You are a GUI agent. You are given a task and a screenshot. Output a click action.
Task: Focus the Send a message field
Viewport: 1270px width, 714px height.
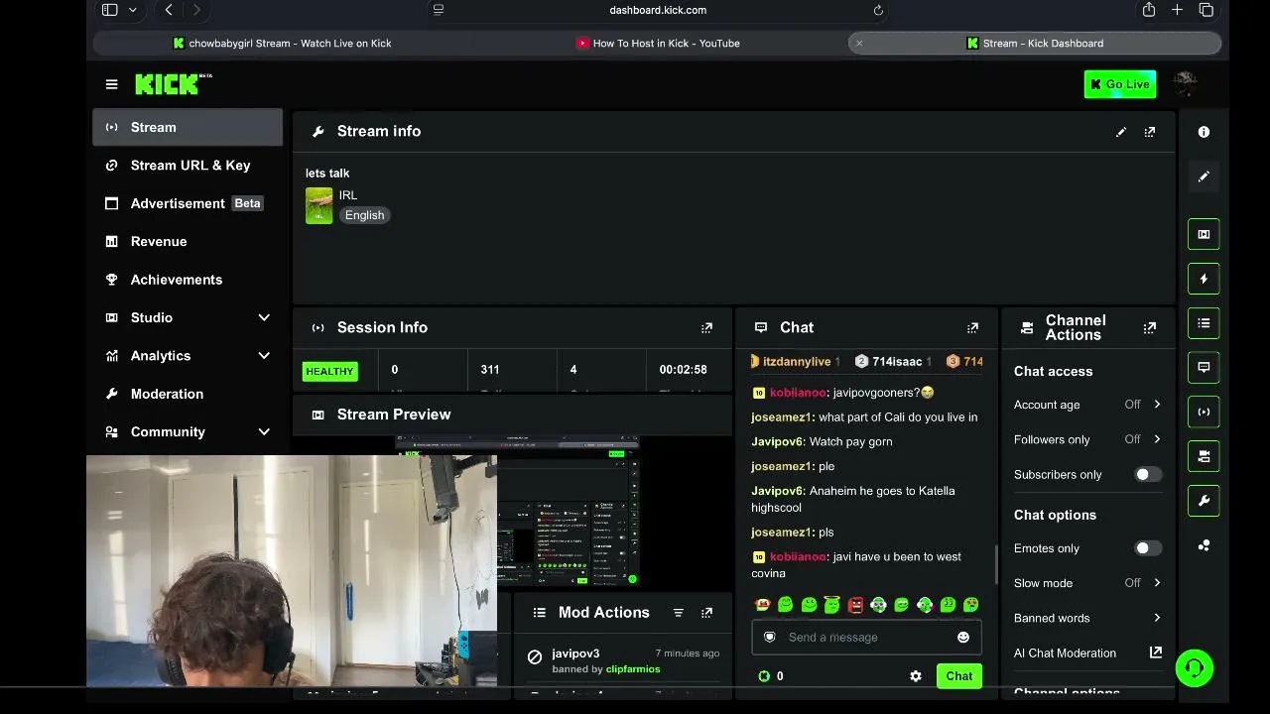click(x=866, y=638)
